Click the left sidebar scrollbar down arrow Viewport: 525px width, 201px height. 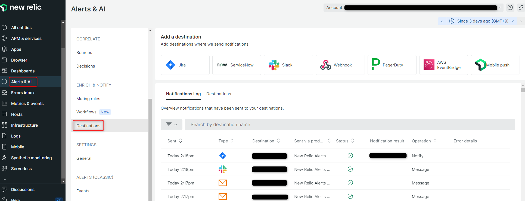pos(63,181)
